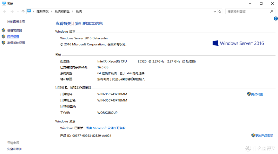Open help via the blue question mark

click(x=276, y=18)
